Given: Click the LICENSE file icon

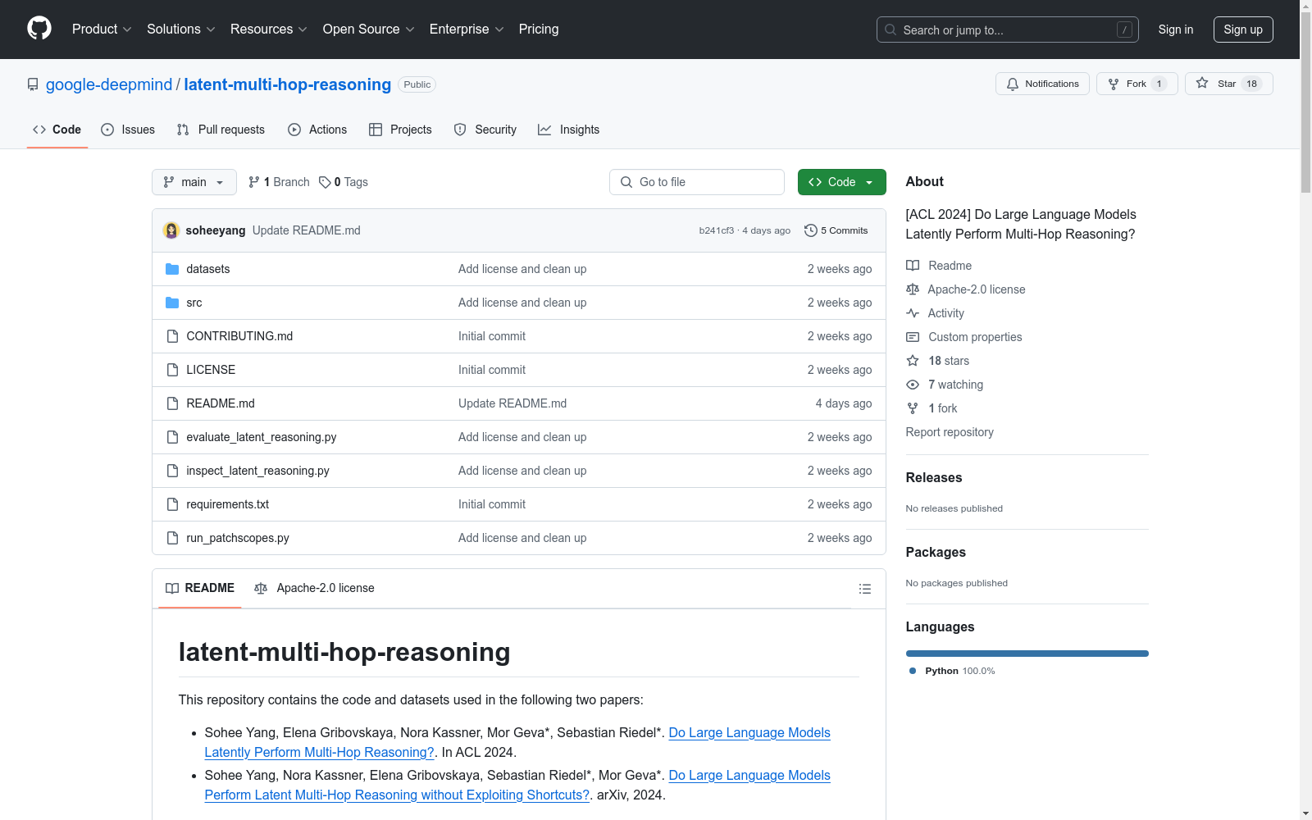Looking at the screenshot, I should (172, 370).
